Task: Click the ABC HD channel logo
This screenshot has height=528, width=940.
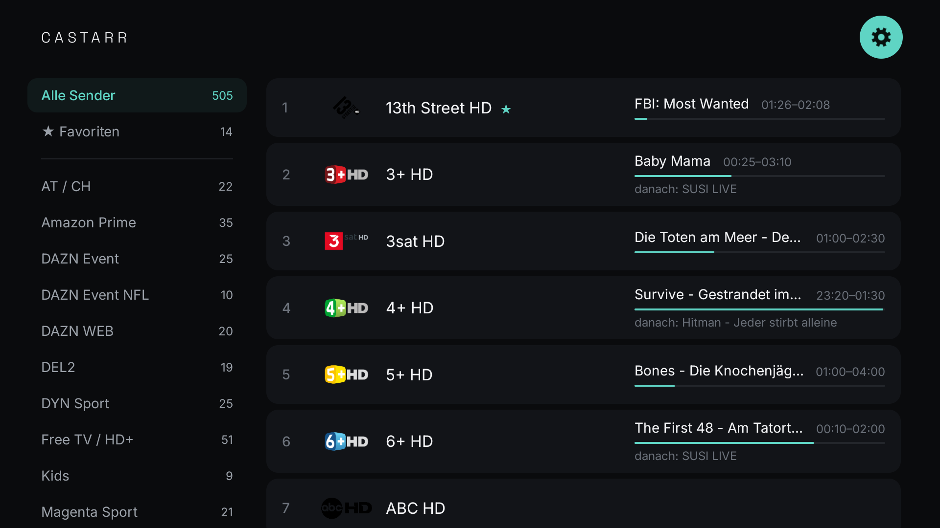Action: pos(346,508)
